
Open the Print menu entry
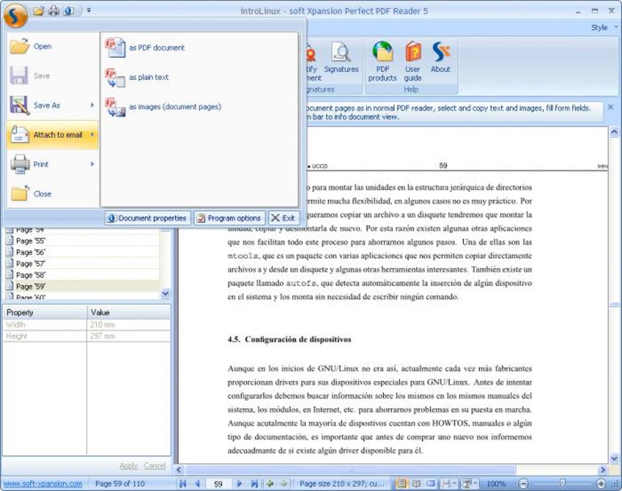click(x=52, y=164)
